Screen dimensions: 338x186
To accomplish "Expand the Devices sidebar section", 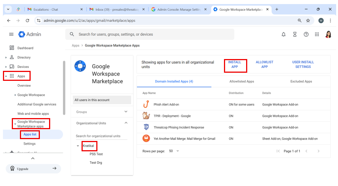I will click(x=6, y=67).
